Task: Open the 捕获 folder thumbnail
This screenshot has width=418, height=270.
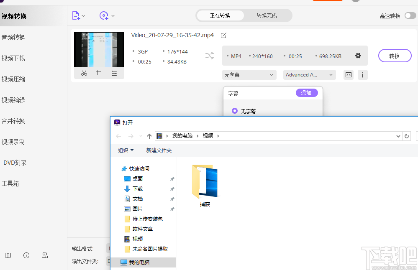Action: pyautogui.click(x=205, y=181)
